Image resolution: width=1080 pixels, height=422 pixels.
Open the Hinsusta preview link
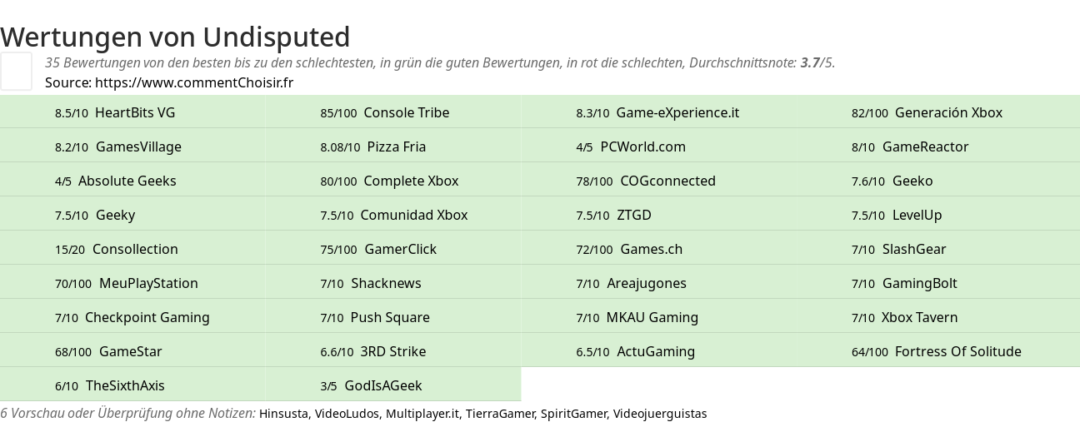click(x=283, y=414)
